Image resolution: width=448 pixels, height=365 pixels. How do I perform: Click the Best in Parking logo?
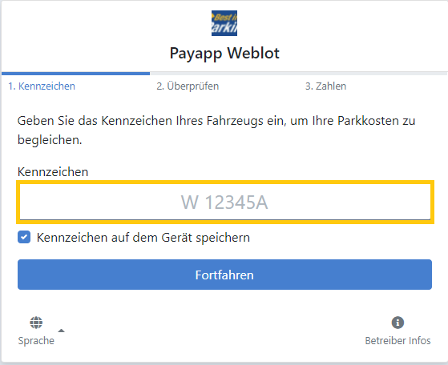pyautogui.click(x=224, y=23)
